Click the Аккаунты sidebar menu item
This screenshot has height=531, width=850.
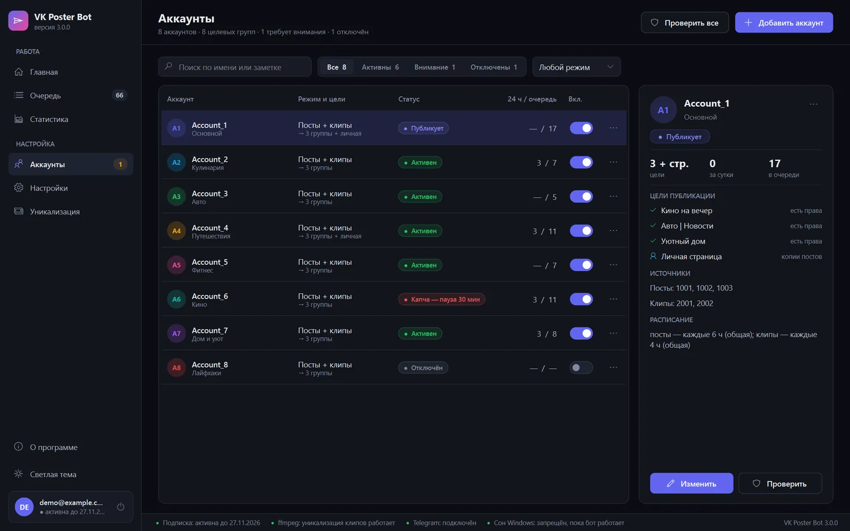[x=71, y=164]
